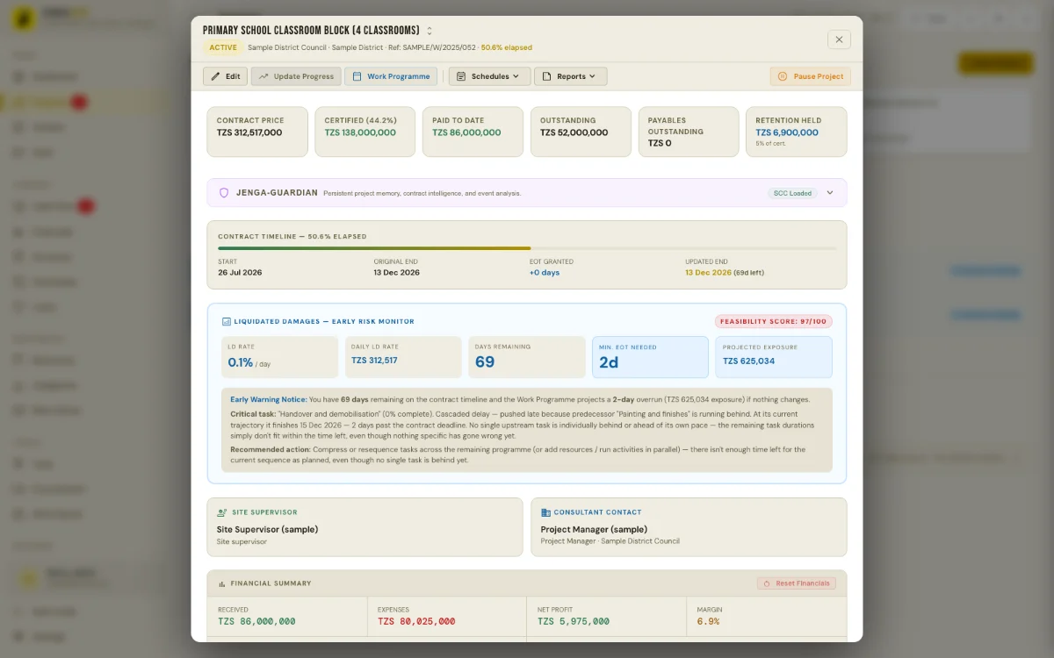The image size is (1054, 658).
Task: Click the bar chart icon beside Financial Summary
Action: point(222,583)
